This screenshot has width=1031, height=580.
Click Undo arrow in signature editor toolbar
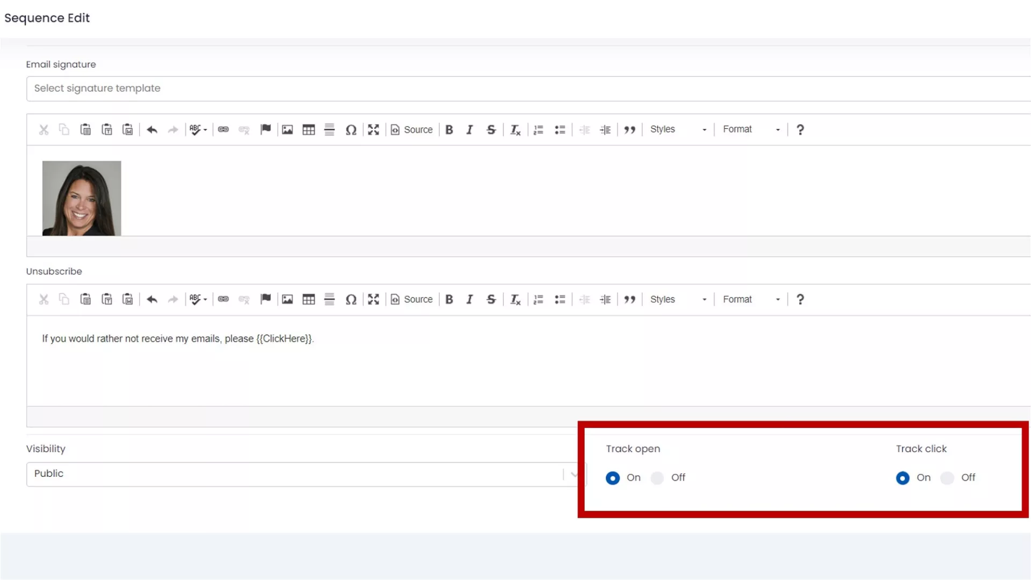tap(152, 129)
